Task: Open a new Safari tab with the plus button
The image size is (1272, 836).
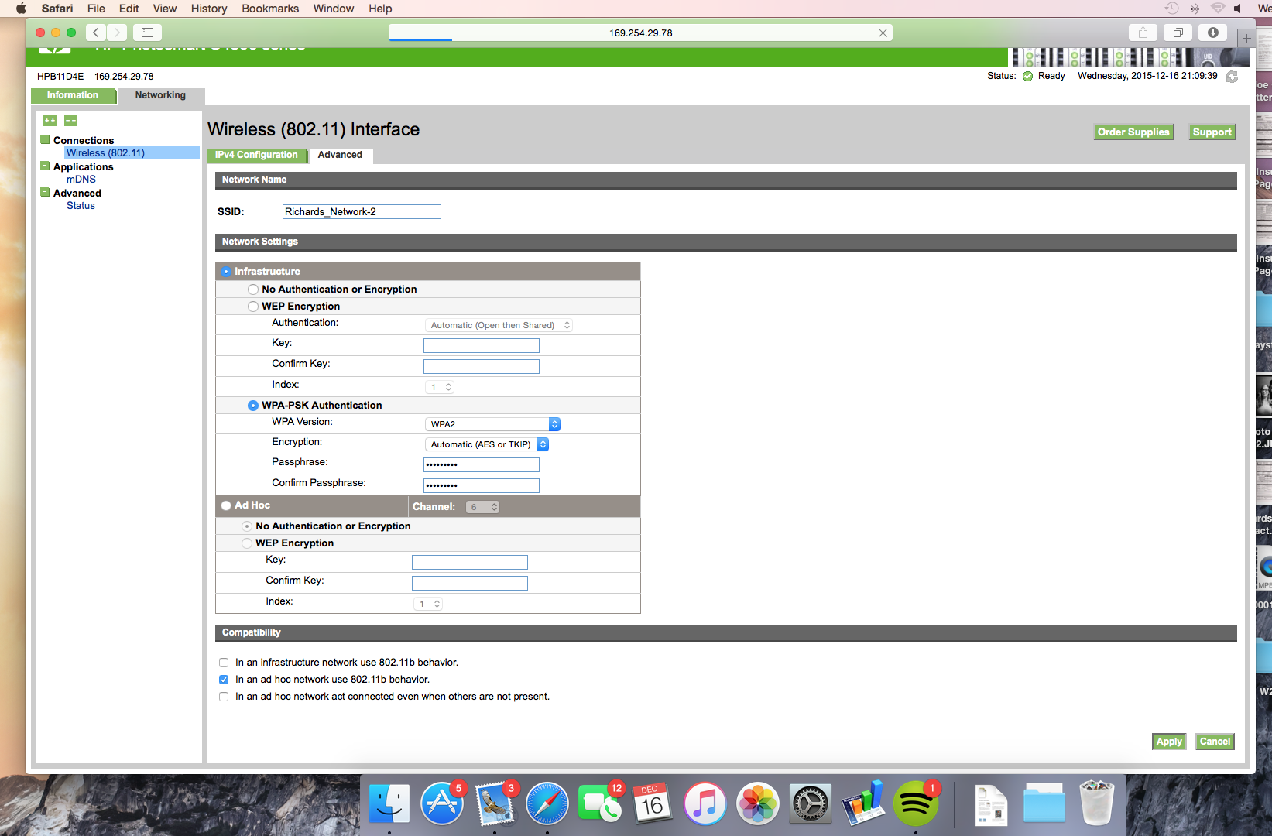Action: pyautogui.click(x=1246, y=38)
